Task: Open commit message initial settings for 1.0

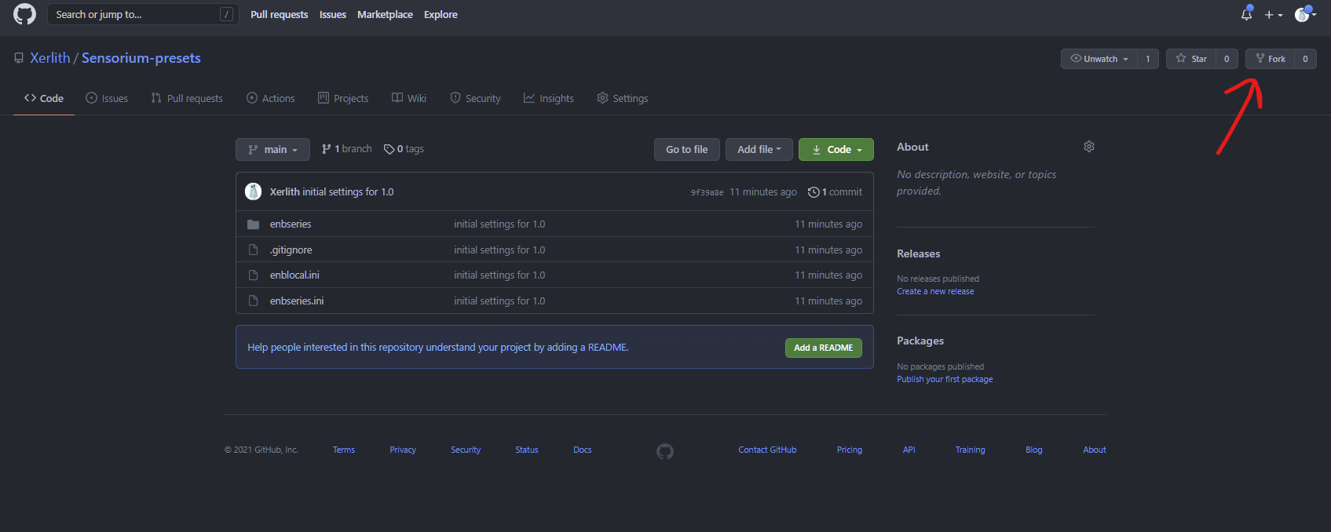Action: click(x=348, y=192)
